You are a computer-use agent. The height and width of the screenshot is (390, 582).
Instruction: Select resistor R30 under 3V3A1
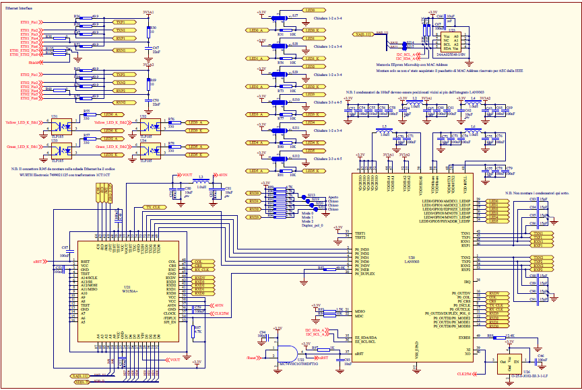148,32
